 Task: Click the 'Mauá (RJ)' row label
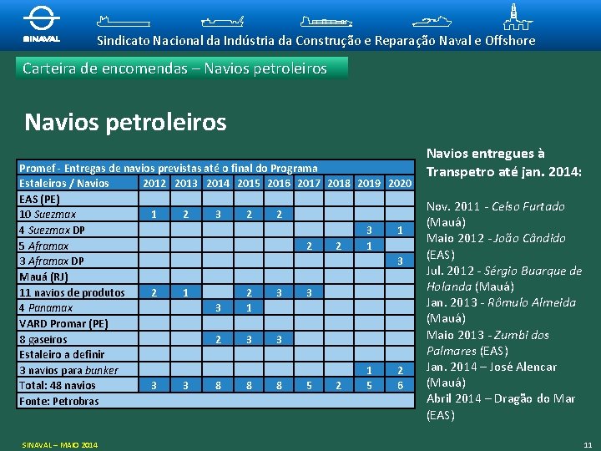click(x=78, y=276)
